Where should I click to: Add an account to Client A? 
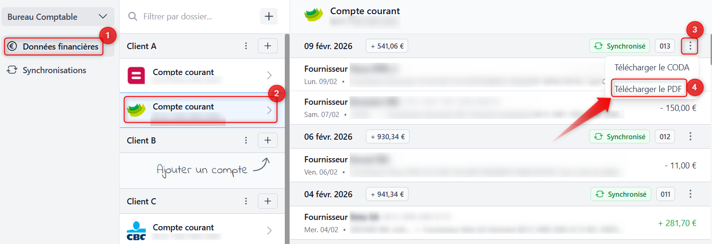(x=267, y=46)
